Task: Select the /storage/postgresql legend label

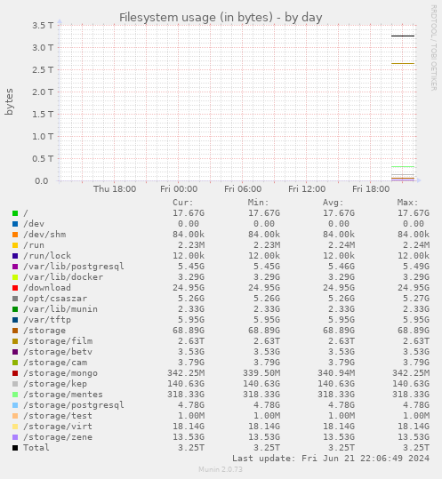Action: [x=74, y=405]
